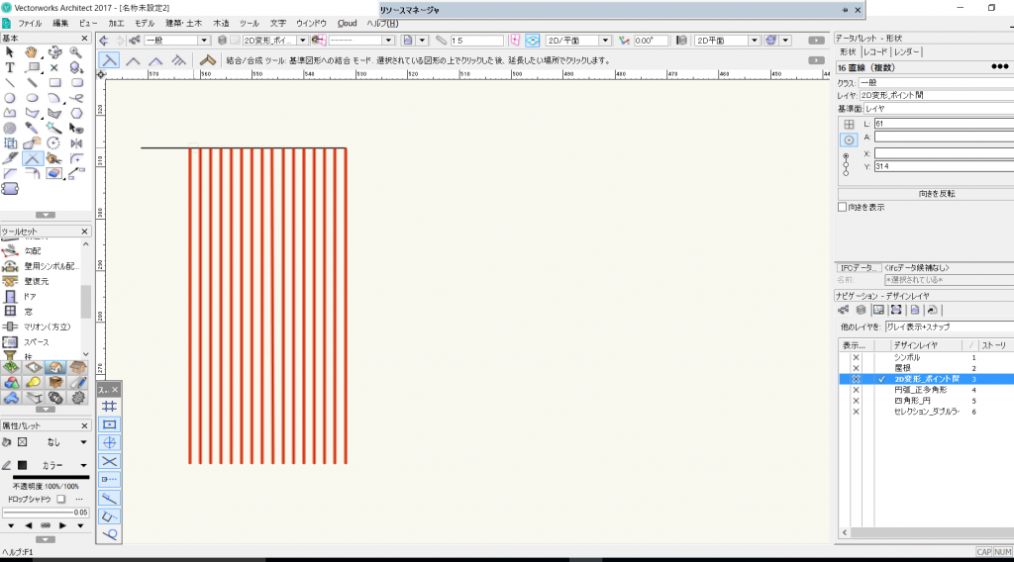Open the ファイル menu

coord(30,24)
